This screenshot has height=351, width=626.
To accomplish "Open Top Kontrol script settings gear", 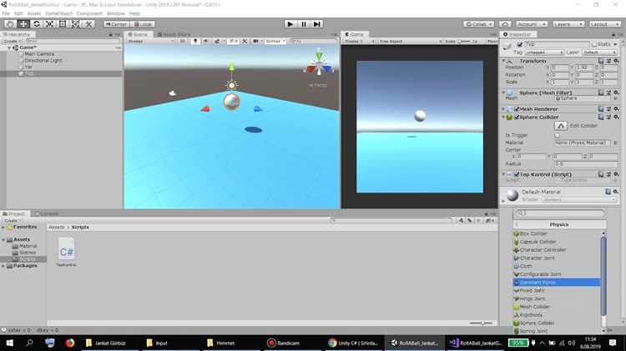I will [616, 174].
